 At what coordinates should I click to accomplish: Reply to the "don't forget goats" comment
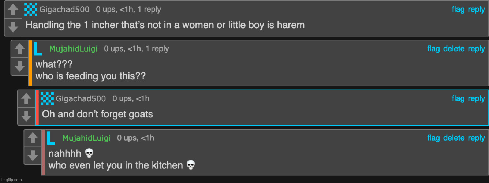(x=476, y=98)
